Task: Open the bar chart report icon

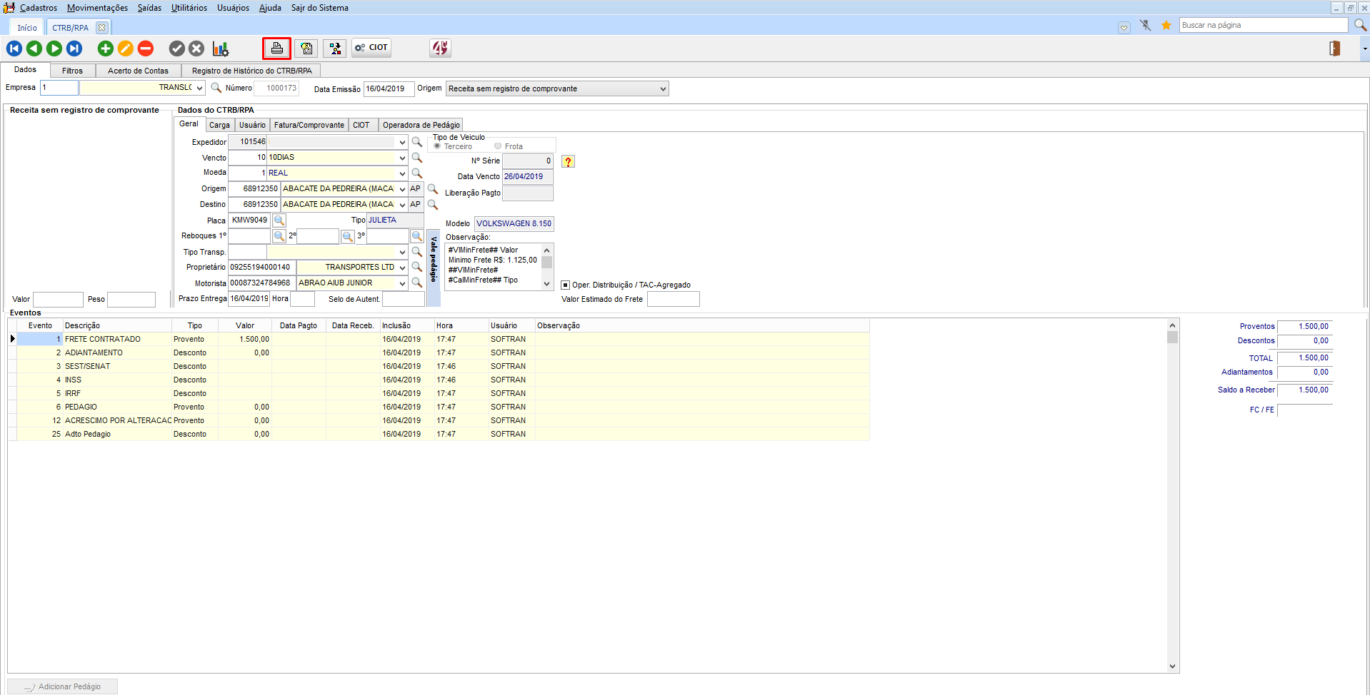Action: pyautogui.click(x=220, y=49)
